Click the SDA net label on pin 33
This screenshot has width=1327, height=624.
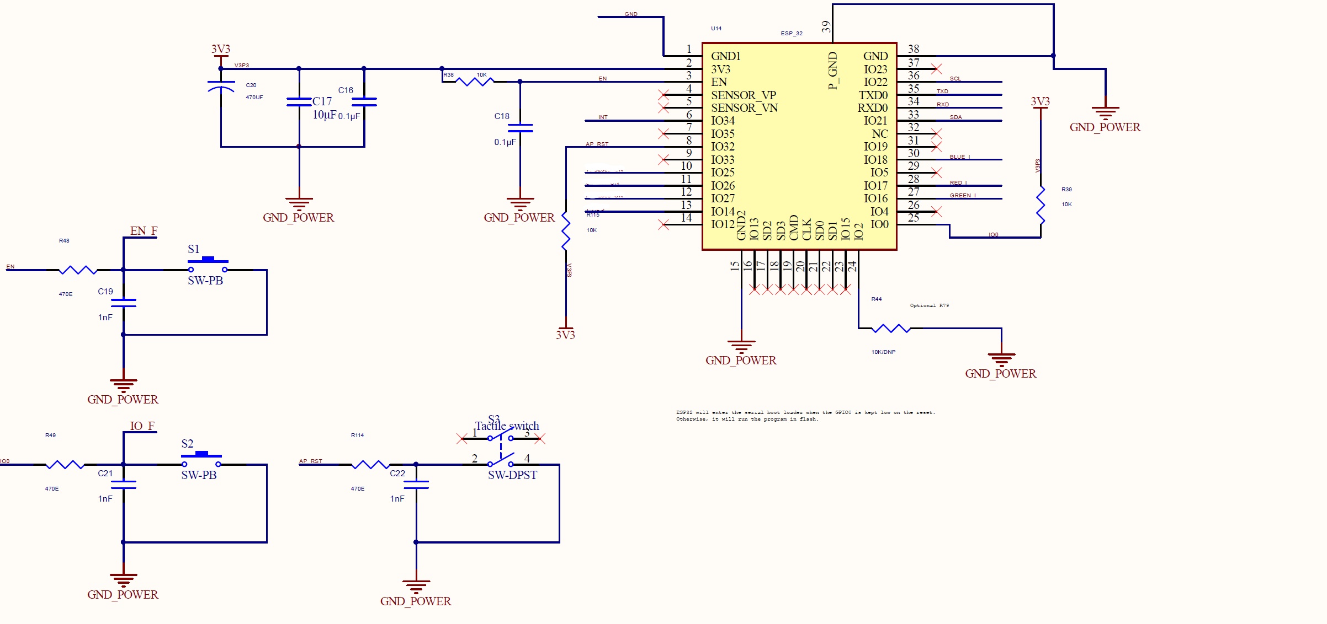pyautogui.click(x=956, y=117)
